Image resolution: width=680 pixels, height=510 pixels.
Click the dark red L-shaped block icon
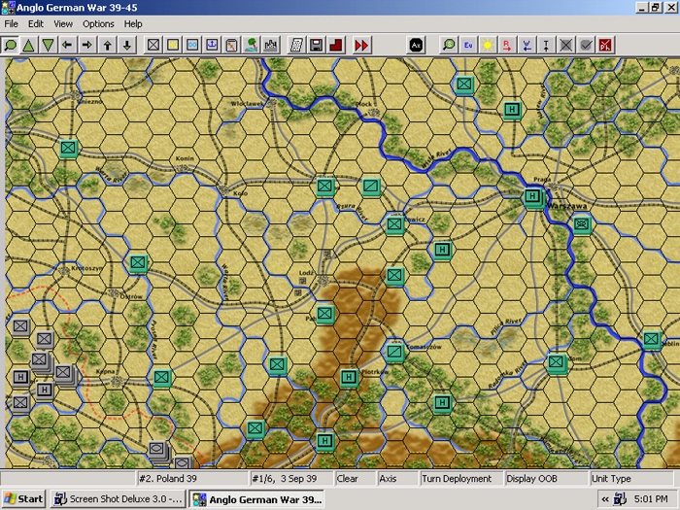click(x=336, y=45)
